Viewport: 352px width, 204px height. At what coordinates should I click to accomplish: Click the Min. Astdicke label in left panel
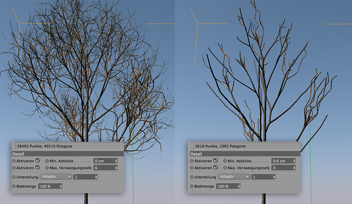click(x=61, y=161)
